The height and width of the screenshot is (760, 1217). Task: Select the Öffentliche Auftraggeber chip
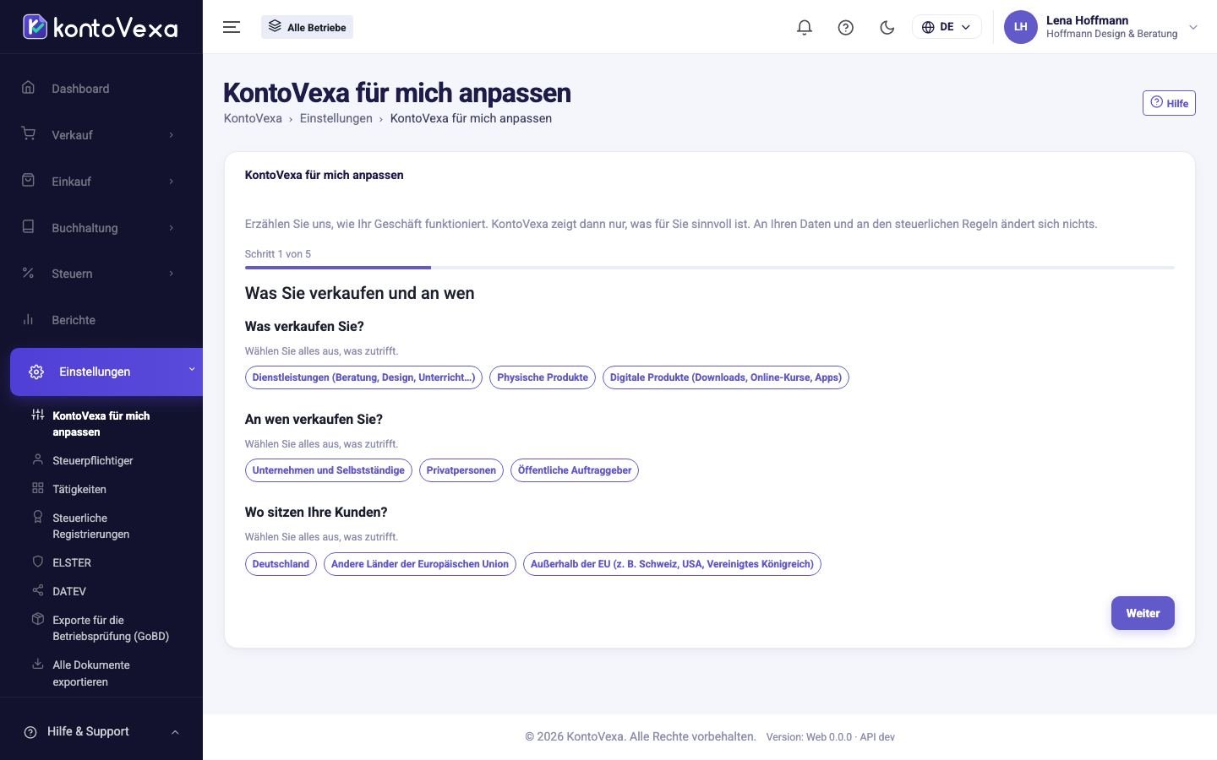point(575,470)
